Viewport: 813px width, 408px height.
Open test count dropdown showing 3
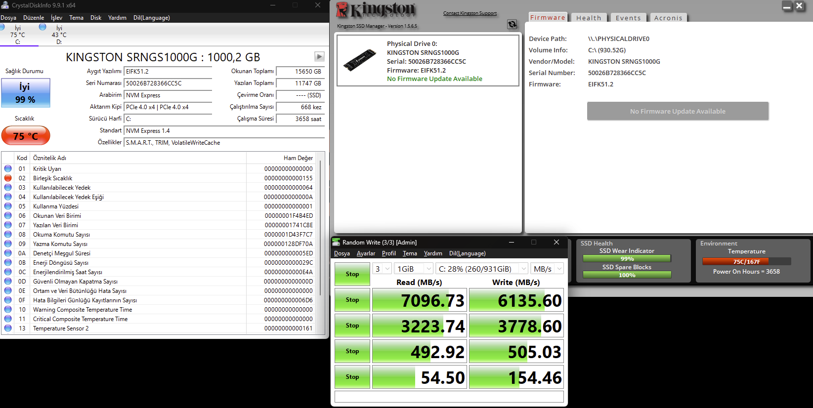(382, 269)
